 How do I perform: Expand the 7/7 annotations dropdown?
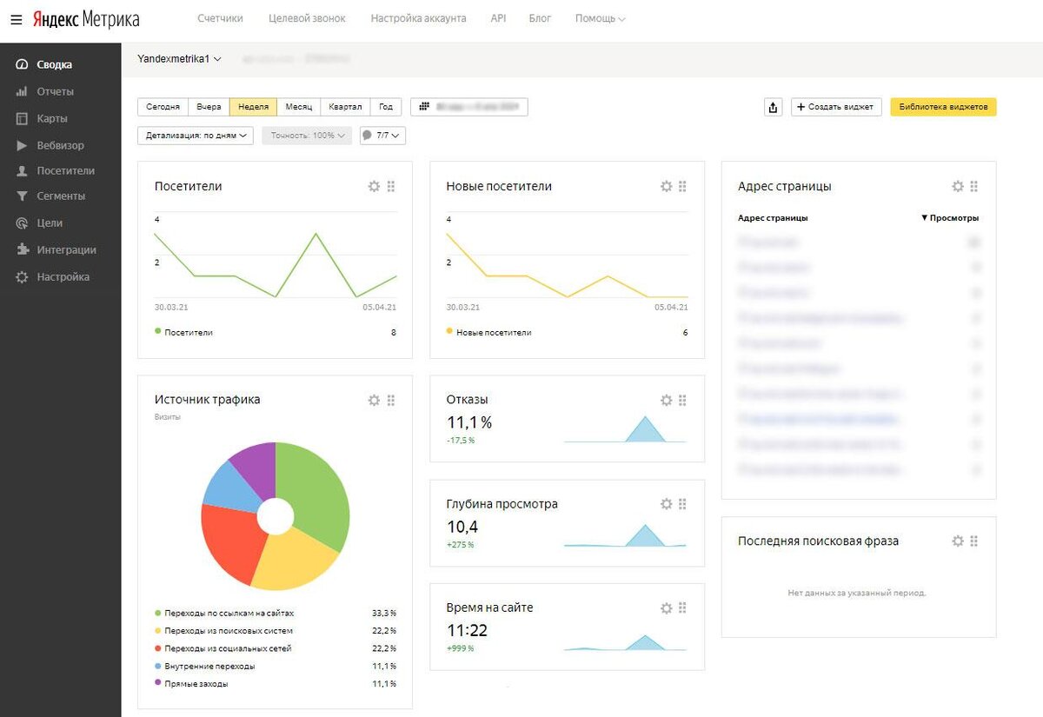[382, 136]
